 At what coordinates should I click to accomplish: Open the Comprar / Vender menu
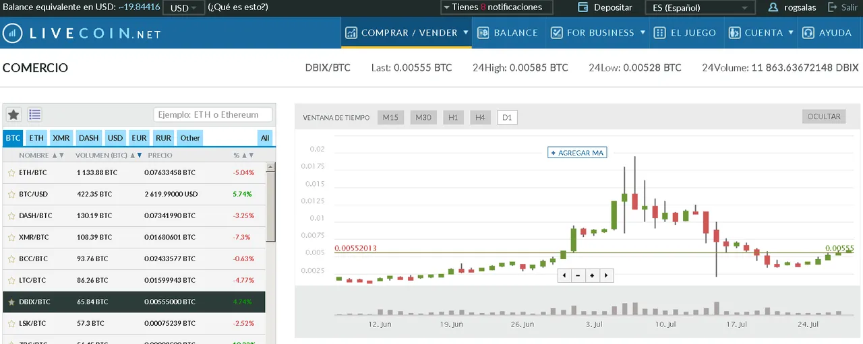[x=407, y=32]
